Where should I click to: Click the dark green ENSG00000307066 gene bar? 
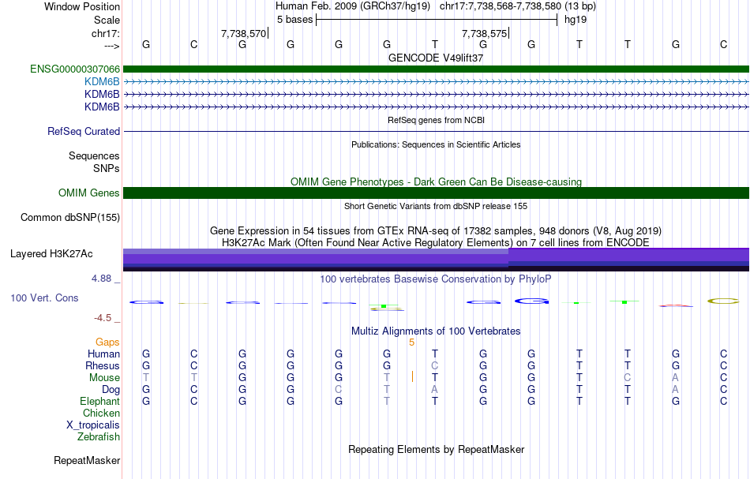pyautogui.click(x=436, y=69)
